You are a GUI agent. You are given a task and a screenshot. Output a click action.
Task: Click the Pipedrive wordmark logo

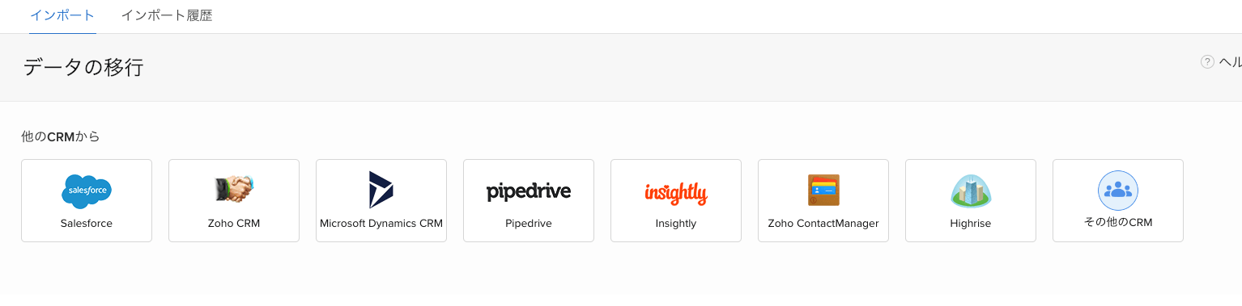coord(529,191)
